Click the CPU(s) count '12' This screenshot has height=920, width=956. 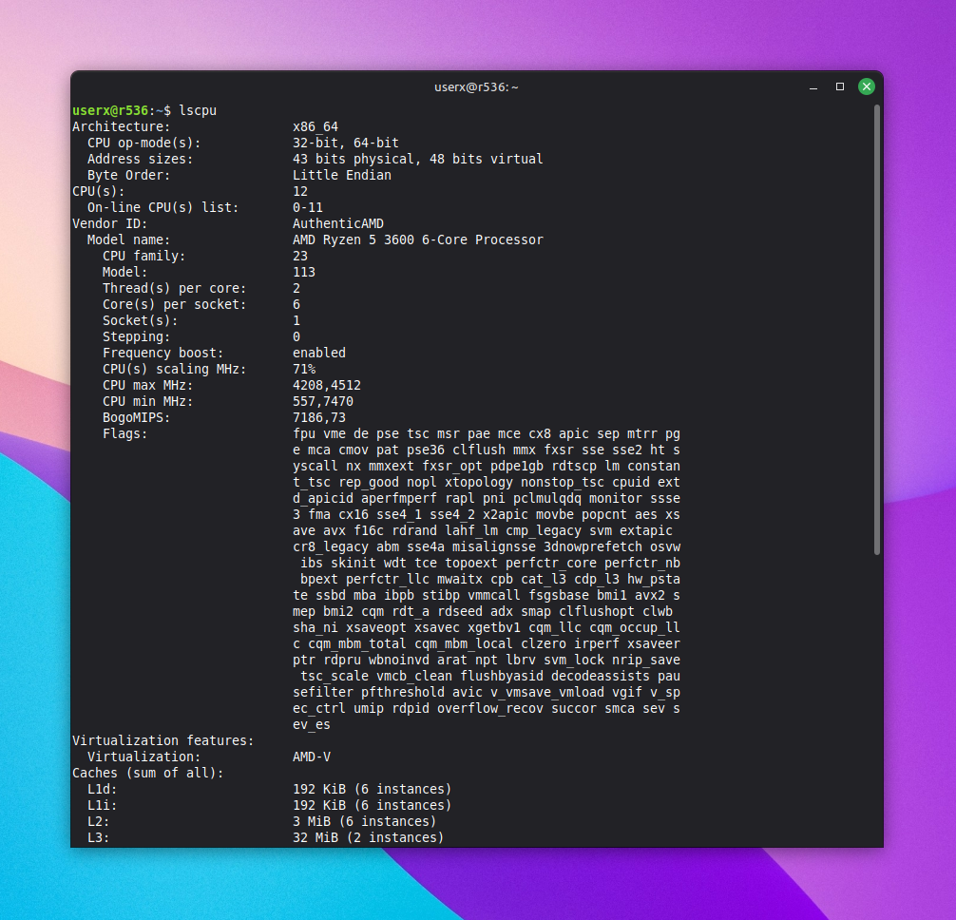tap(300, 191)
